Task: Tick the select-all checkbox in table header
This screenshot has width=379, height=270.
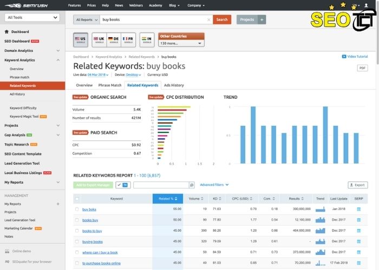Action: point(77,199)
